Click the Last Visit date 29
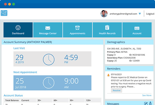The height and width of the screenshot is (105, 155). pos(19,57)
